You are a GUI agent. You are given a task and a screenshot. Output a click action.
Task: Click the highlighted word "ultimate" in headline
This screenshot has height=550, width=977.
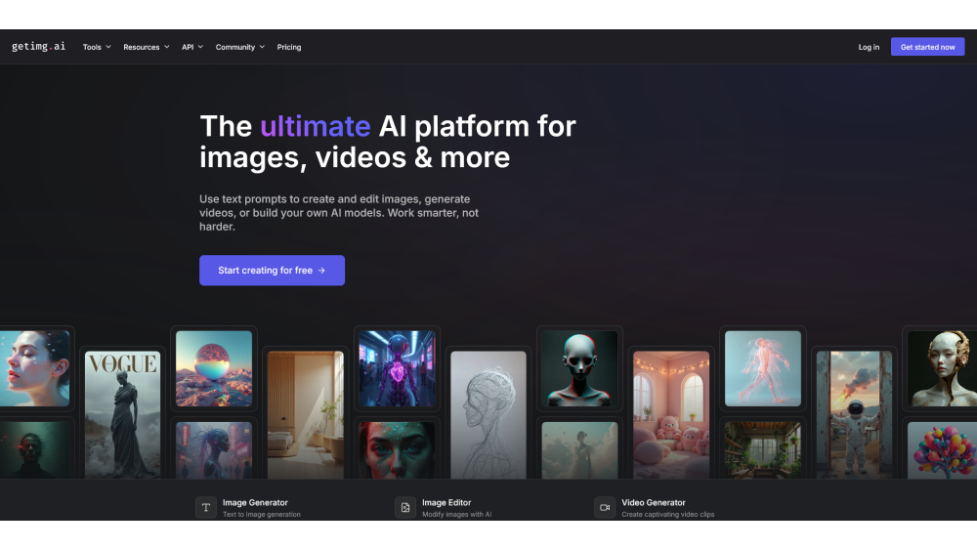[x=316, y=126]
